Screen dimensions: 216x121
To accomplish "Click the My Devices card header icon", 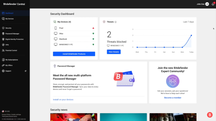I will (55, 22).
